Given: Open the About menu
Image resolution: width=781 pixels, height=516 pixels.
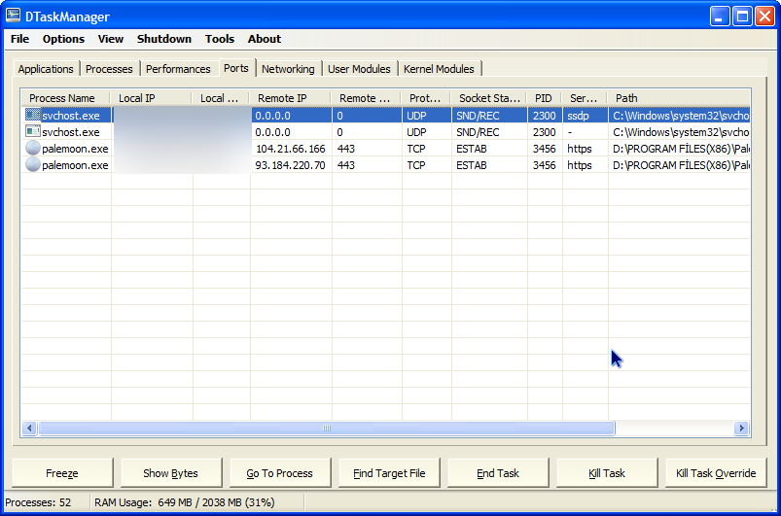Looking at the screenshot, I should pyautogui.click(x=265, y=39).
